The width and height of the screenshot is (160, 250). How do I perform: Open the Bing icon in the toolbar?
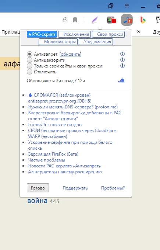(x=143, y=20)
